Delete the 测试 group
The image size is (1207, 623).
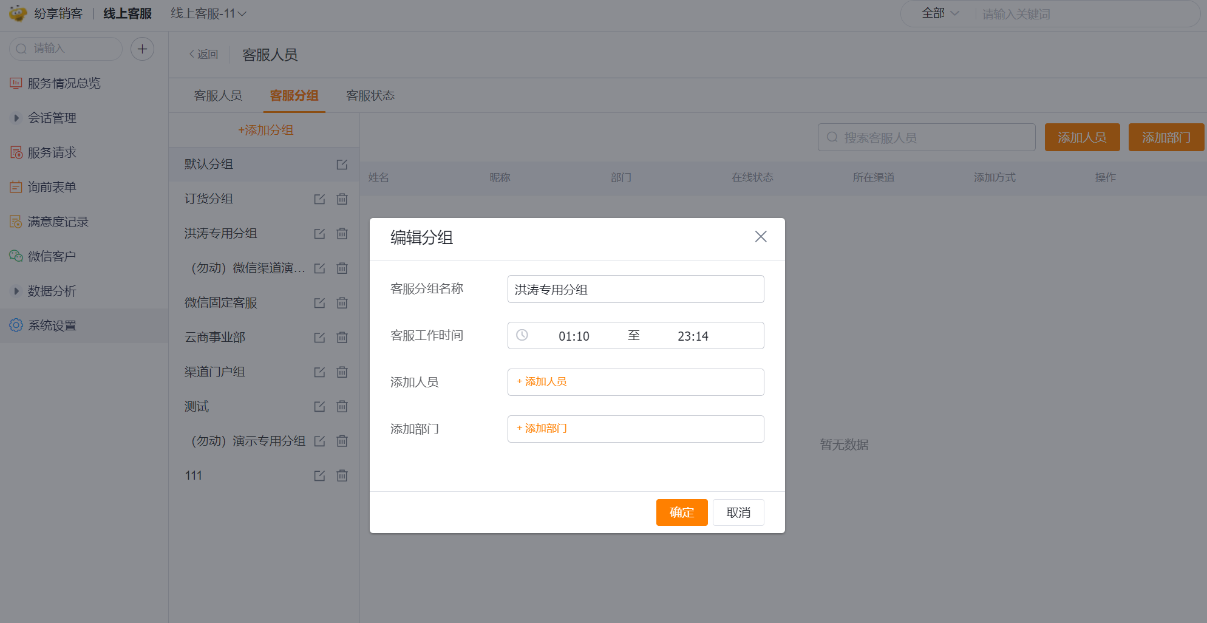point(342,407)
